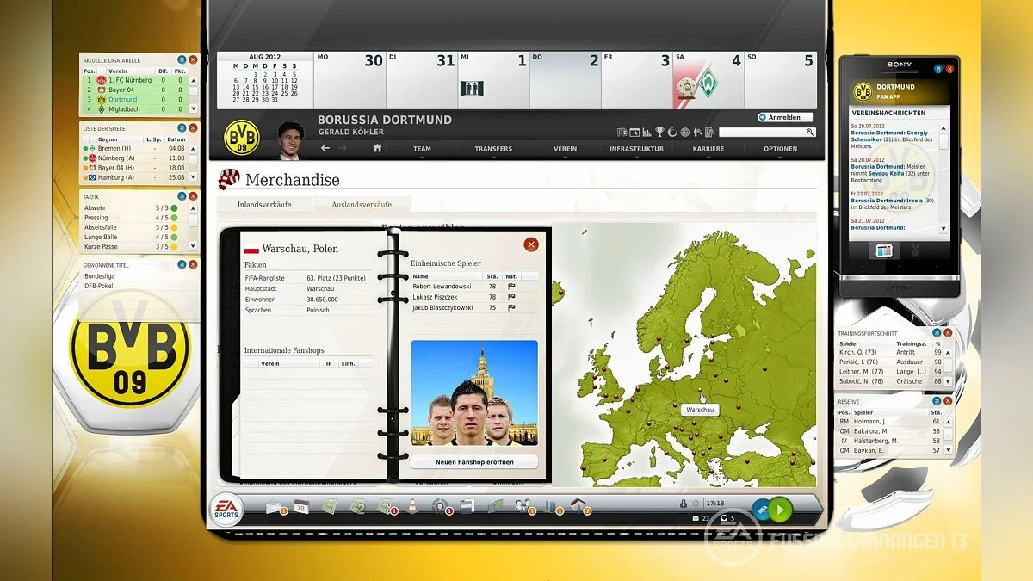Click the traffic cone training icon
The height and width of the screenshot is (581, 1033).
(412, 507)
